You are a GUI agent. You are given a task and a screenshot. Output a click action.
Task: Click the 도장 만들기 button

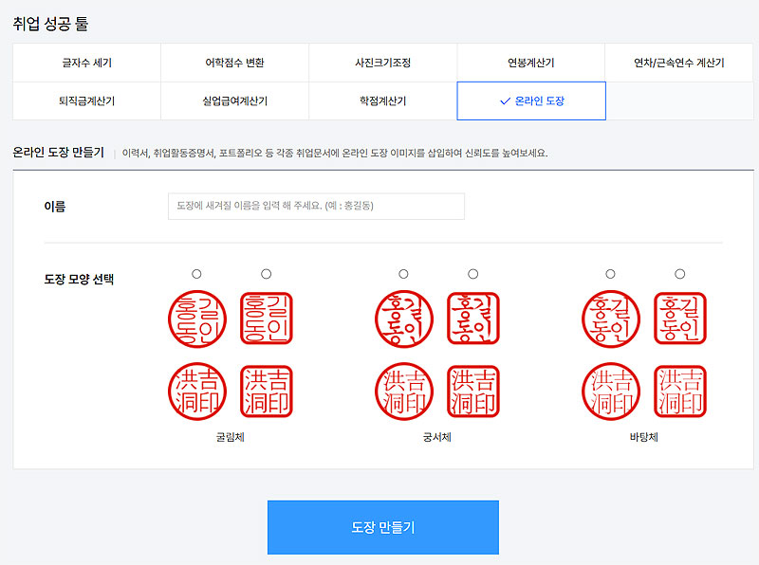coord(383,527)
